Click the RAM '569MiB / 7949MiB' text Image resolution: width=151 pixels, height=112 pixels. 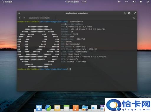tap(77, 62)
